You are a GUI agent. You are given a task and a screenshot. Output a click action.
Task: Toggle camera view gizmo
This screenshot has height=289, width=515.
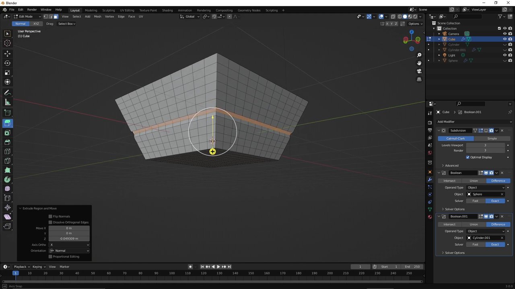(x=419, y=71)
